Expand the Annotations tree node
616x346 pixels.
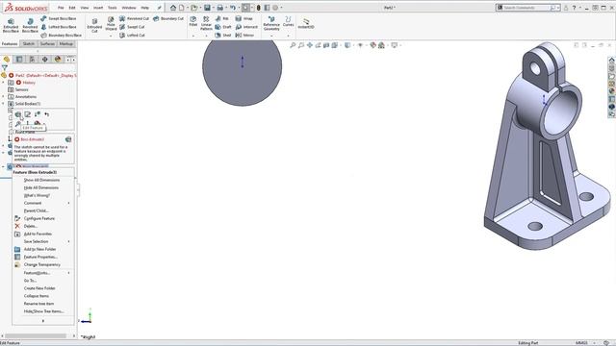[3, 96]
